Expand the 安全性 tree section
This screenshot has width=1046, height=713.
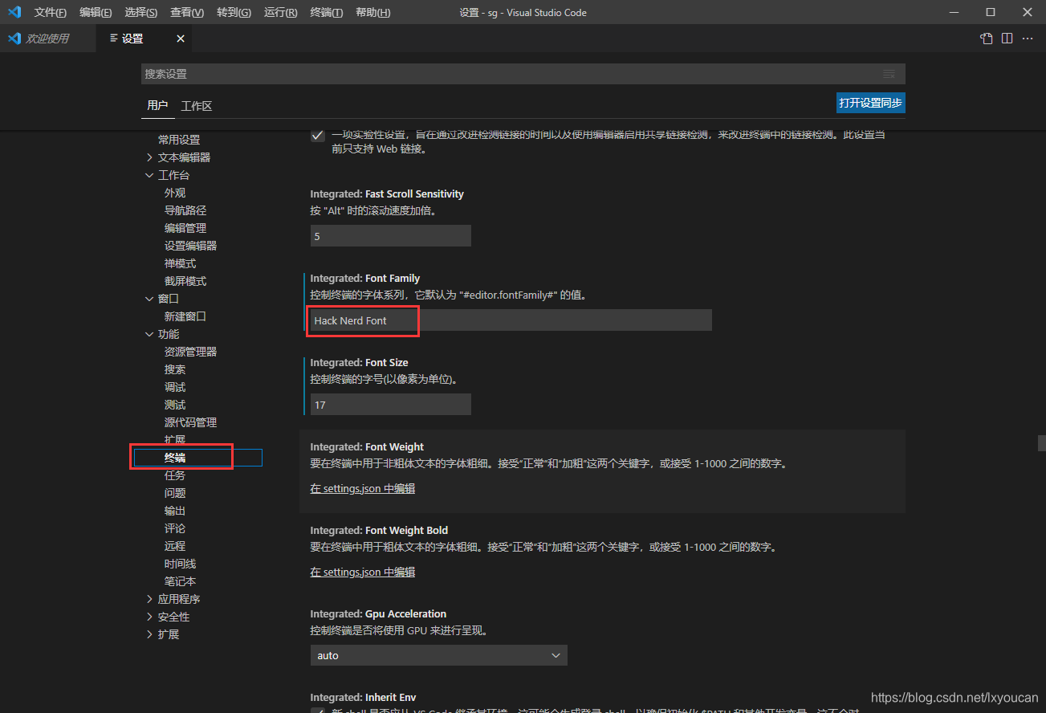pos(149,617)
